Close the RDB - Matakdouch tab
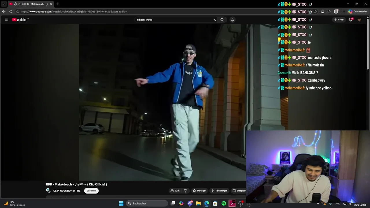This screenshot has height=208, width=370. [51, 4]
